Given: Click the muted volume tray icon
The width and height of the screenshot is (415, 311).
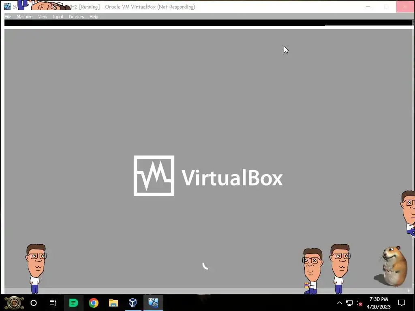Looking at the screenshot, I should [359, 303].
